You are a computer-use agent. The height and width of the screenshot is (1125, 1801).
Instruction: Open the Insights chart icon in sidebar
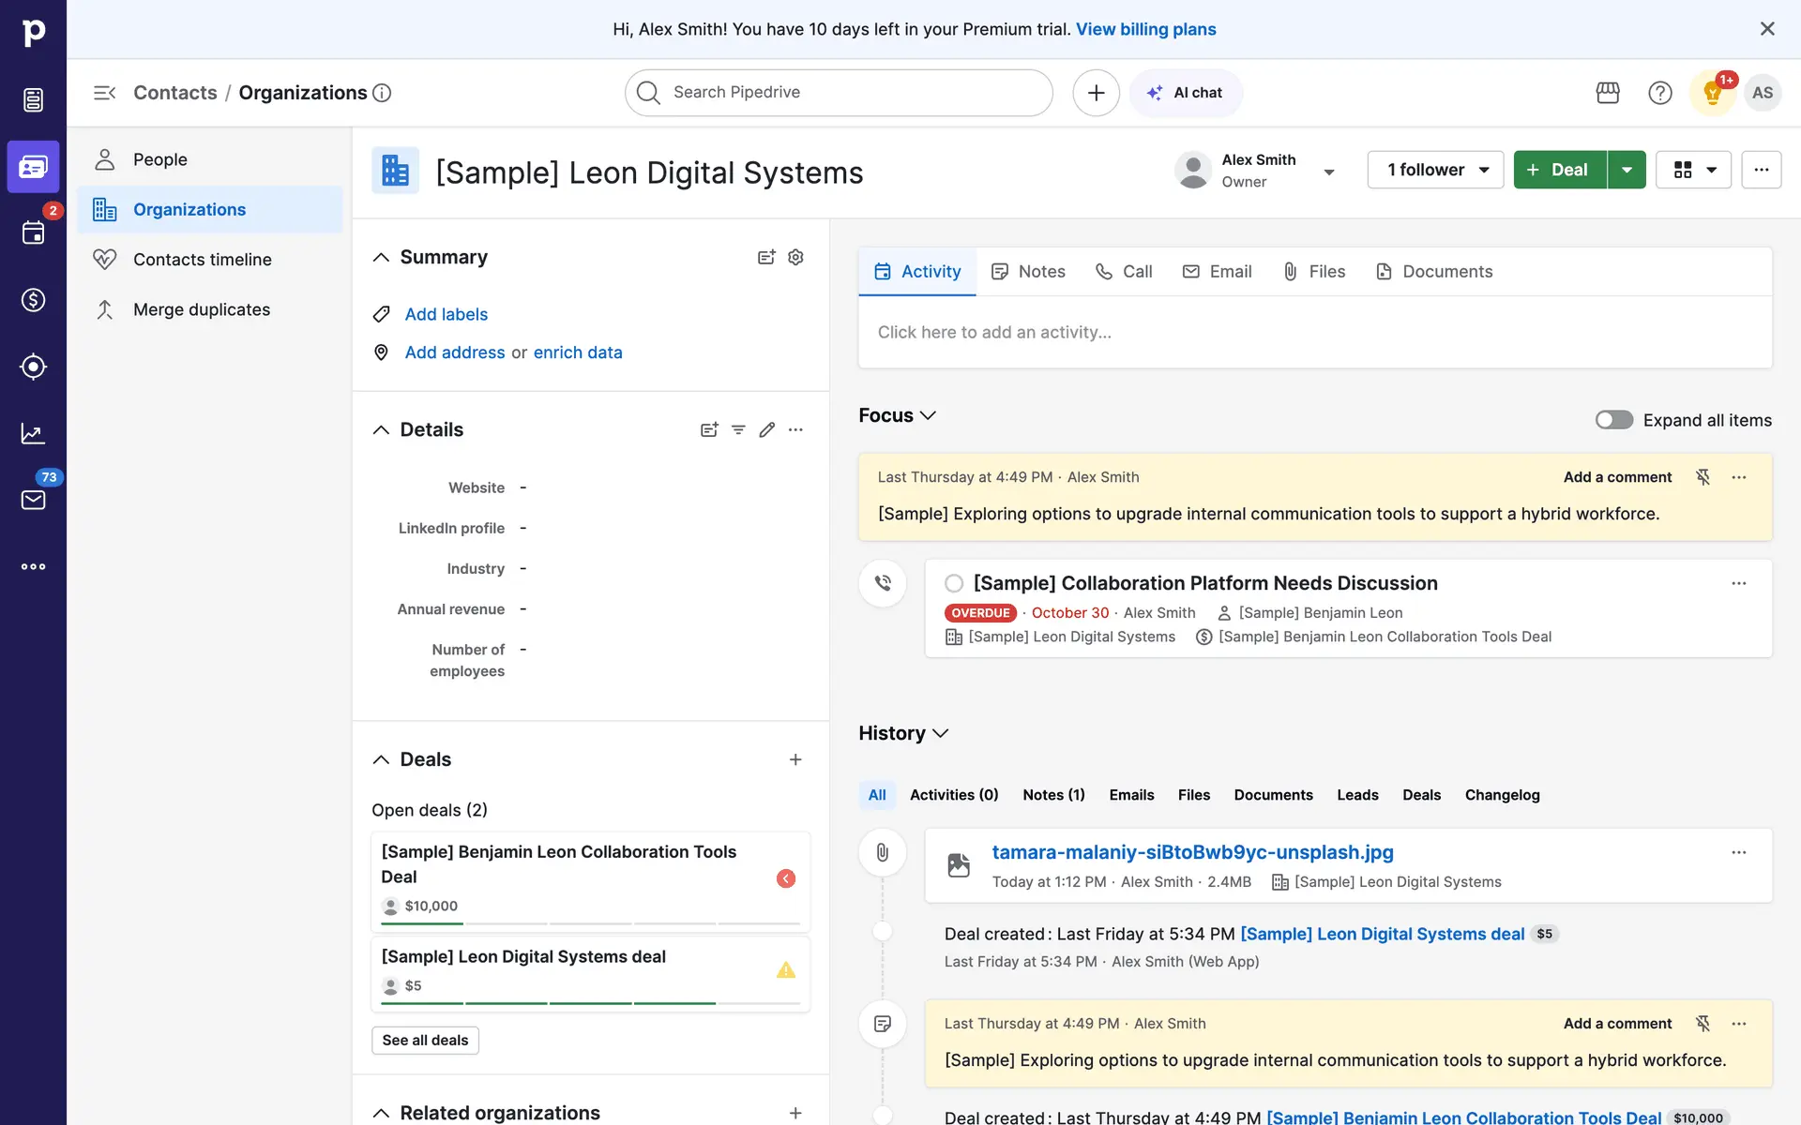point(33,433)
